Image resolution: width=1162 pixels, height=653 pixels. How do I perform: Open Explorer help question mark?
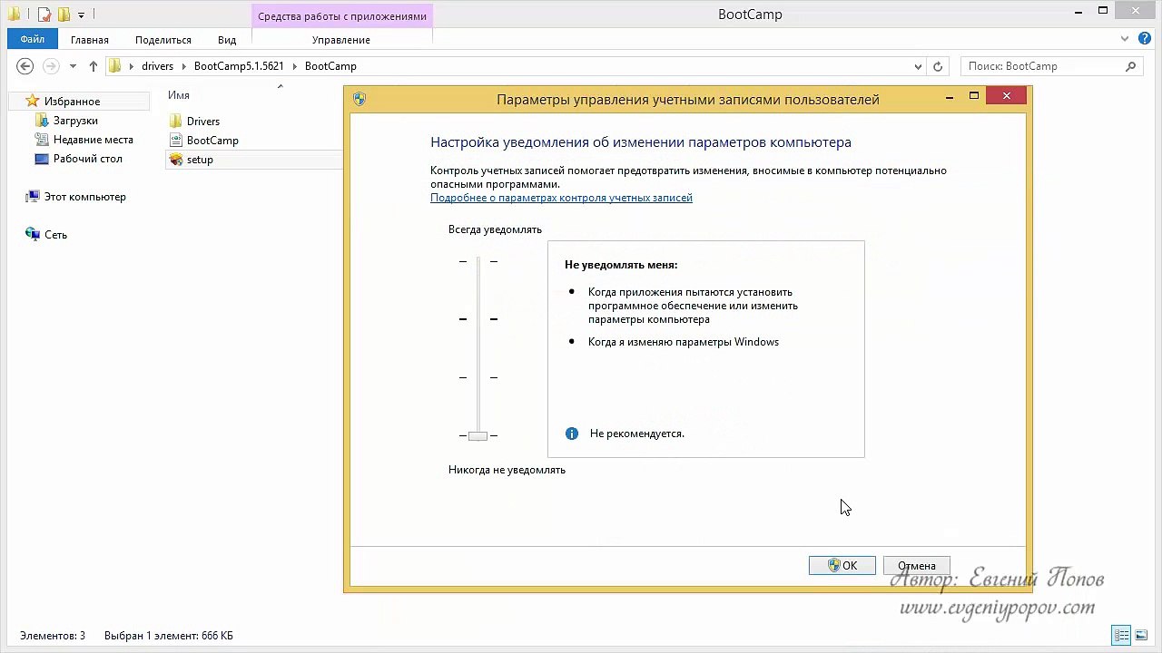tap(1146, 40)
